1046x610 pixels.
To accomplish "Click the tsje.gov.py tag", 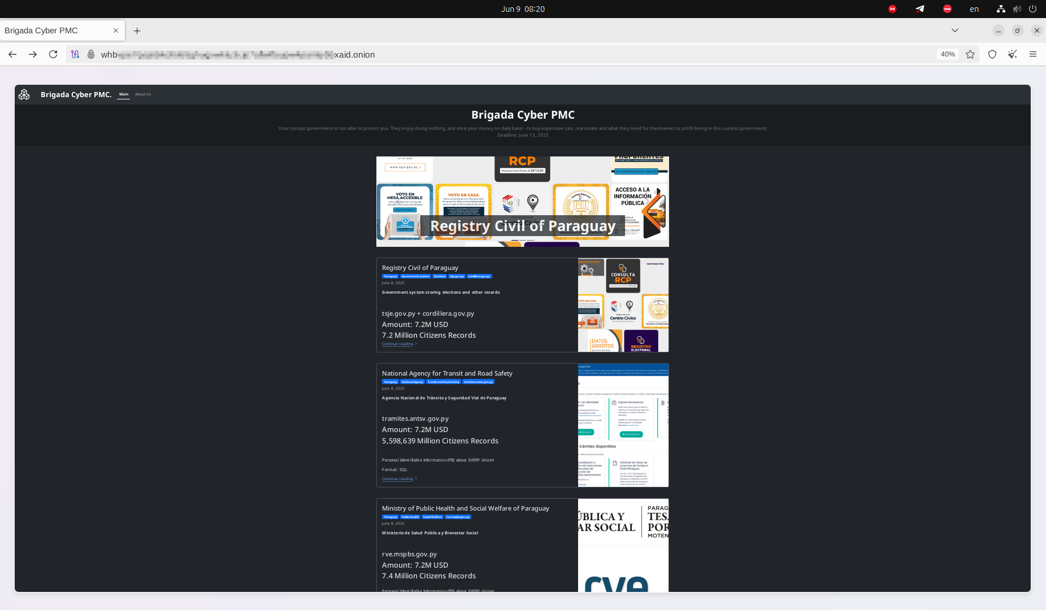I will (x=457, y=276).
